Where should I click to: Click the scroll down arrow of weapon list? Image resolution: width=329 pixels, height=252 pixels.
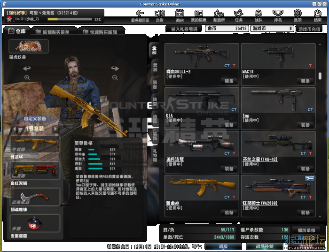click(320, 217)
